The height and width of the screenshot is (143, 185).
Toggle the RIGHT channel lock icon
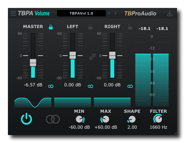click(x=130, y=27)
